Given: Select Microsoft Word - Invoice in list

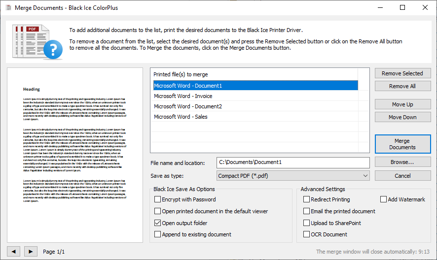Looking at the screenshot, I should tap(183, 96).
